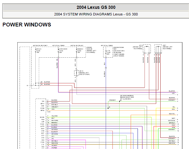Select the 'DRIVER SIDE J/B' location note

coord(91,50)
